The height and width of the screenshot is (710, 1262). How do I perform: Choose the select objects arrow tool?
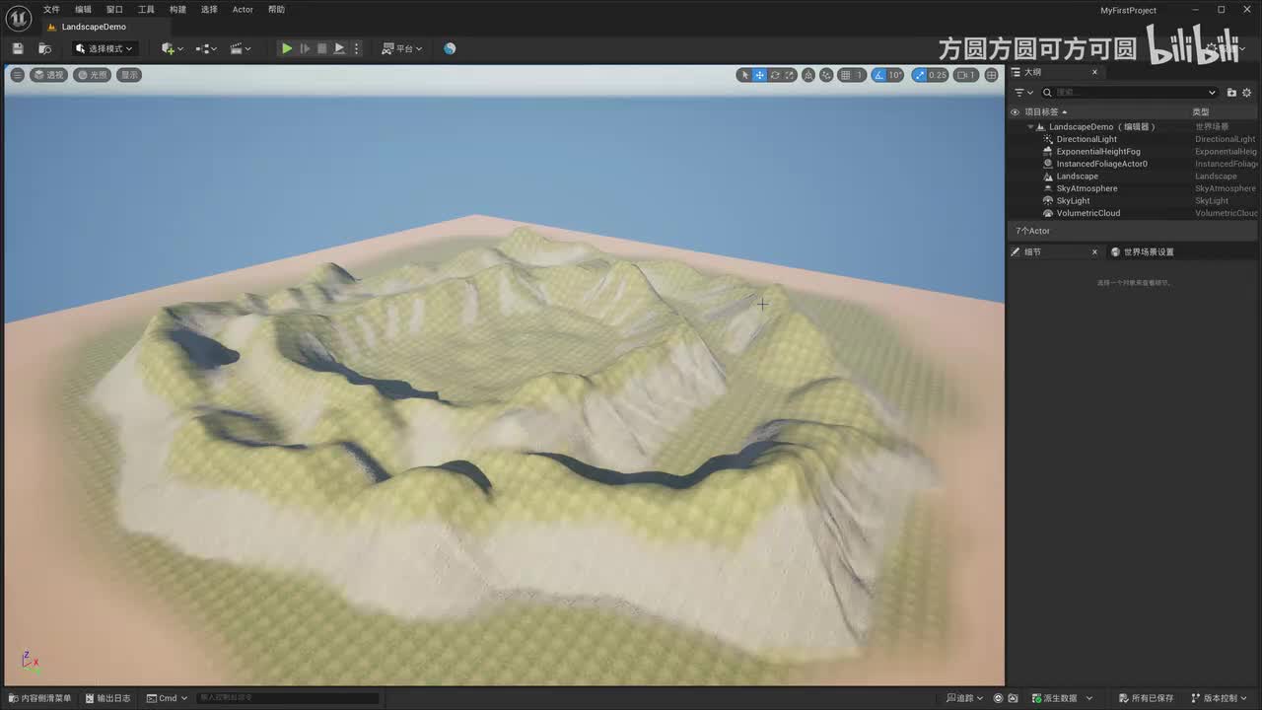pos(744,75)
